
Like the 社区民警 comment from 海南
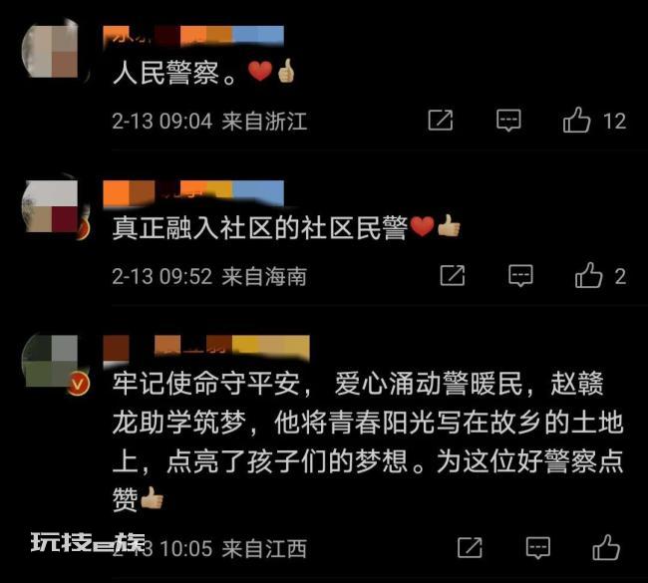point(588,276)
